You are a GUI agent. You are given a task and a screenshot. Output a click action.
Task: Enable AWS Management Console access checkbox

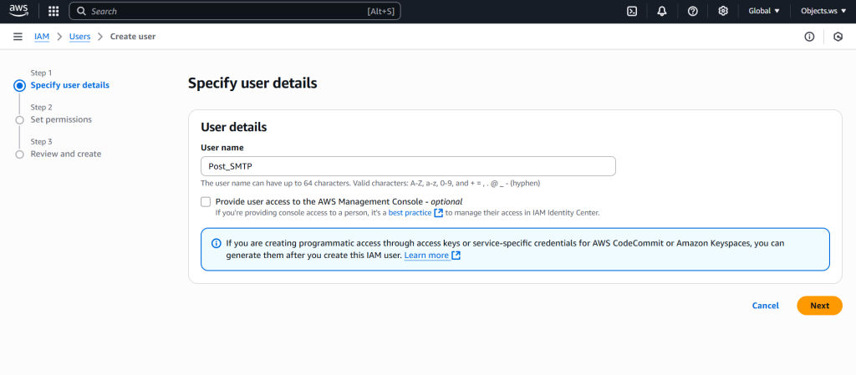click(206, 201)
